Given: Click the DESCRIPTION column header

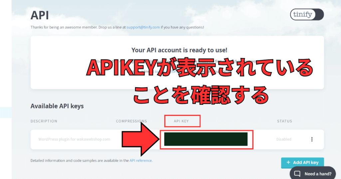Looking at the screenshot, I should pyautogui.click(x=44, y=121).
